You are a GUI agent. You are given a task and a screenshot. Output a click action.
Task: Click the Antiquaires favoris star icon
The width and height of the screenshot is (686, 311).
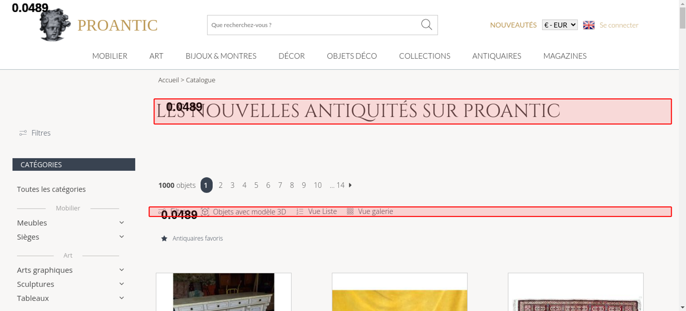(164, 238)
